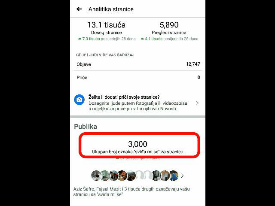The image size is (275, 206).
Task: Tap the fourth follower avatar in row
Action: coord(122,176)
